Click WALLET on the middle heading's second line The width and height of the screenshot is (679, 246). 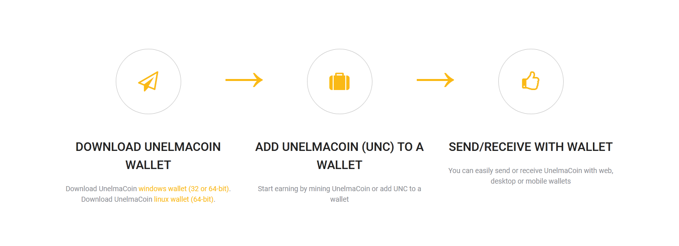click(x=339, y=165)
